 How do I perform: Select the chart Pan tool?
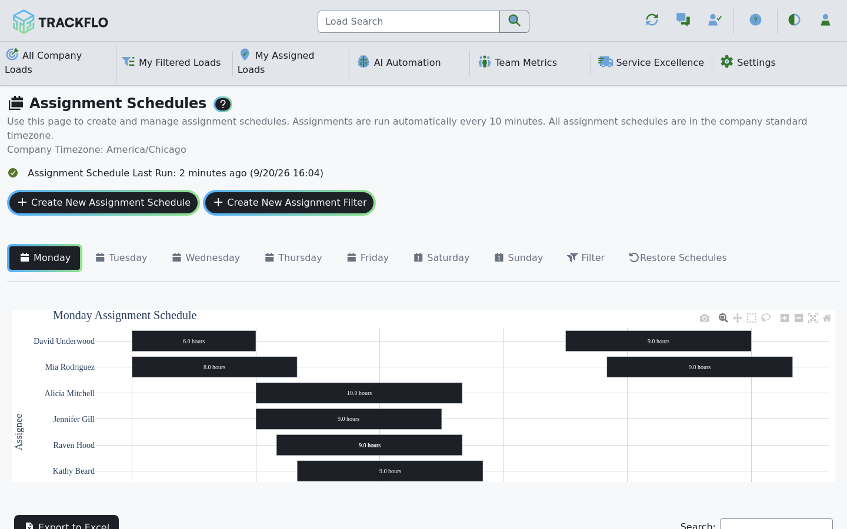pyautogui.click(x=738, y=318)
